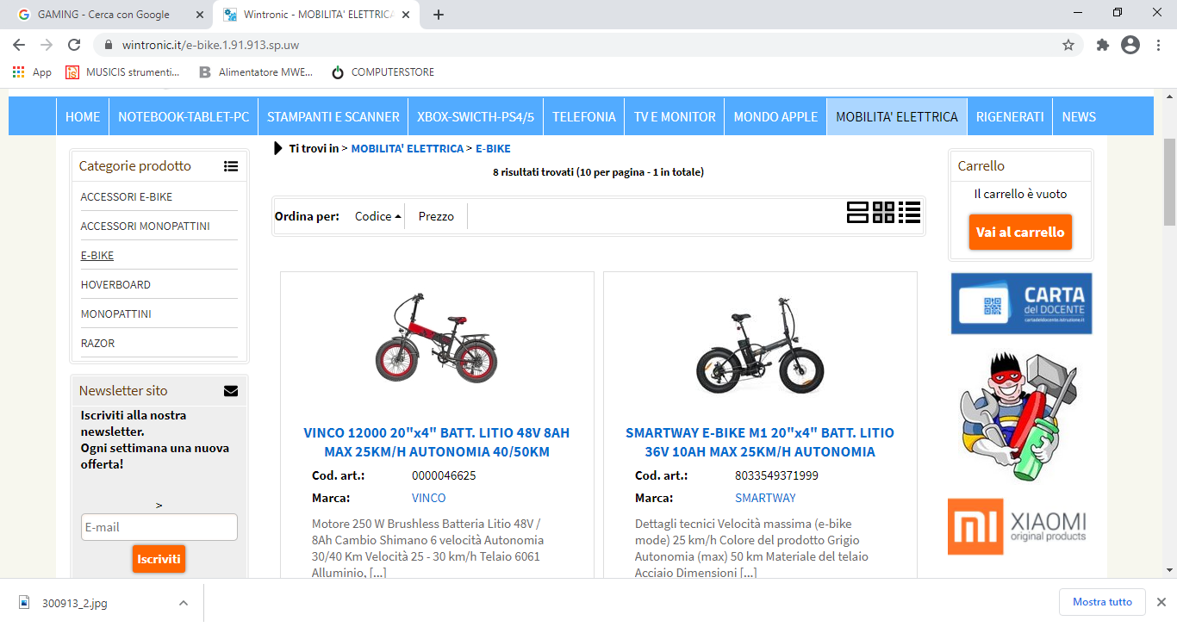Select the ACCESSORI MONOPATTINI category
Image resolution: width=1177 pixels, height=627 pixels.
pos(146,227)
